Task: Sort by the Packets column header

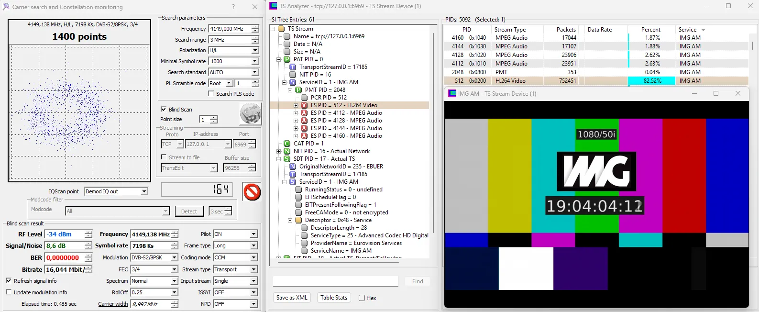Action: coord(566,30)
